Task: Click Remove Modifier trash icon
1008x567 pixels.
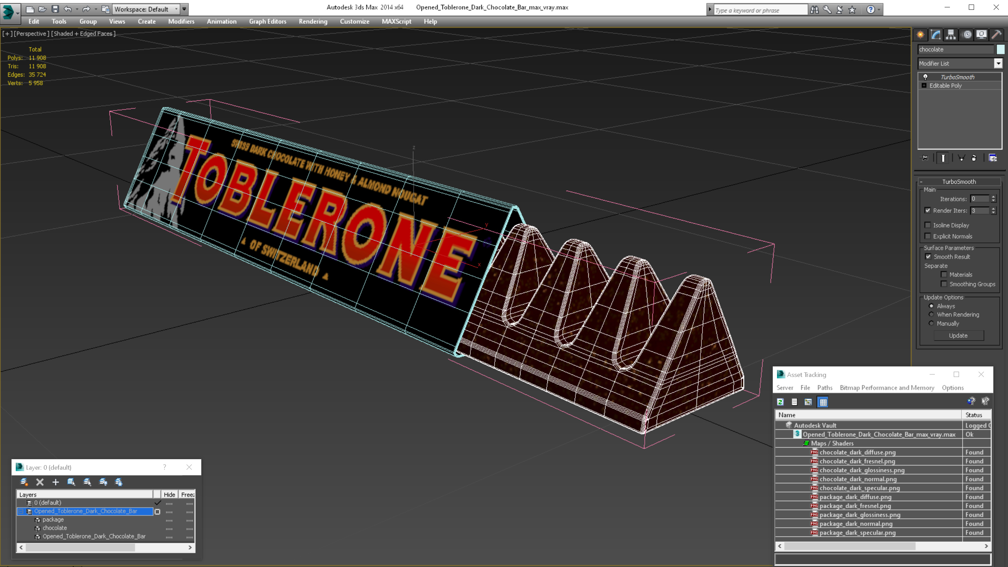Action: (974, 158)
